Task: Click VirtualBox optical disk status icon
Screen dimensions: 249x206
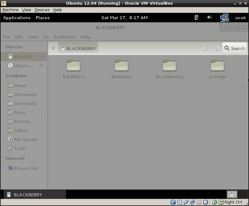Action: (180, 202)
